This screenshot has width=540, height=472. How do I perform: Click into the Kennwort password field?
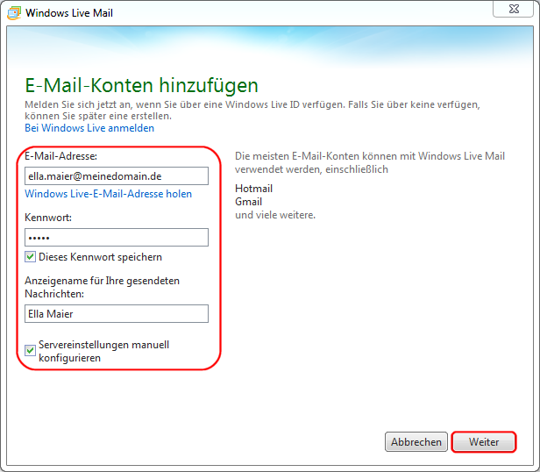pos(116,238)
